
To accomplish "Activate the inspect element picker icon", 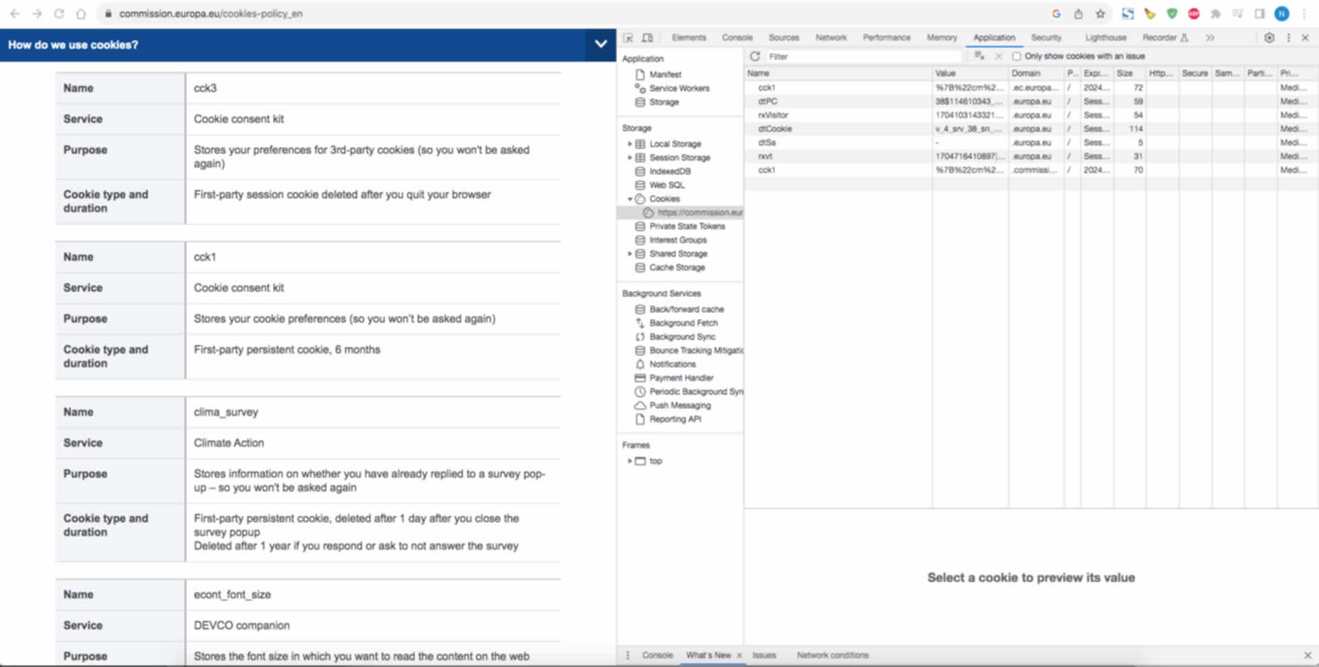I will (628, 38).
